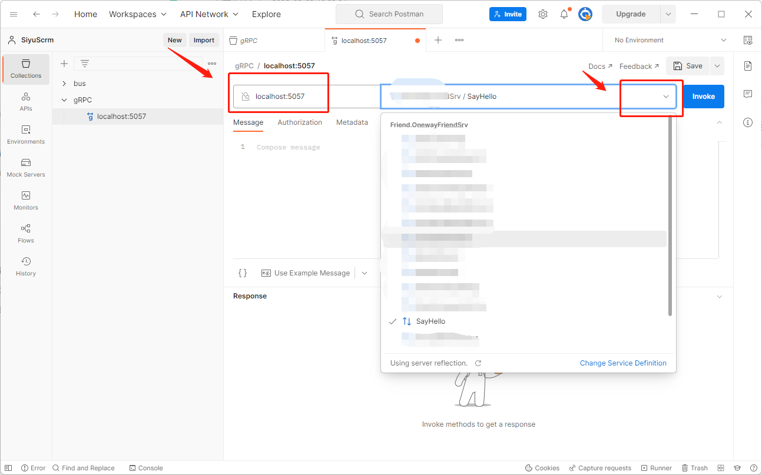The image size is (762, 475).
Task: Open Flows in the sidebar
Action: click(26, 234)
